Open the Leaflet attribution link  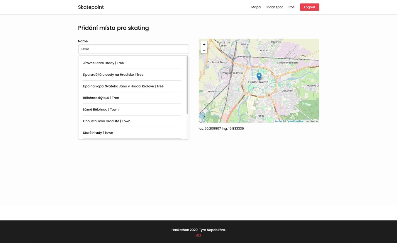[x=279, y=121]
